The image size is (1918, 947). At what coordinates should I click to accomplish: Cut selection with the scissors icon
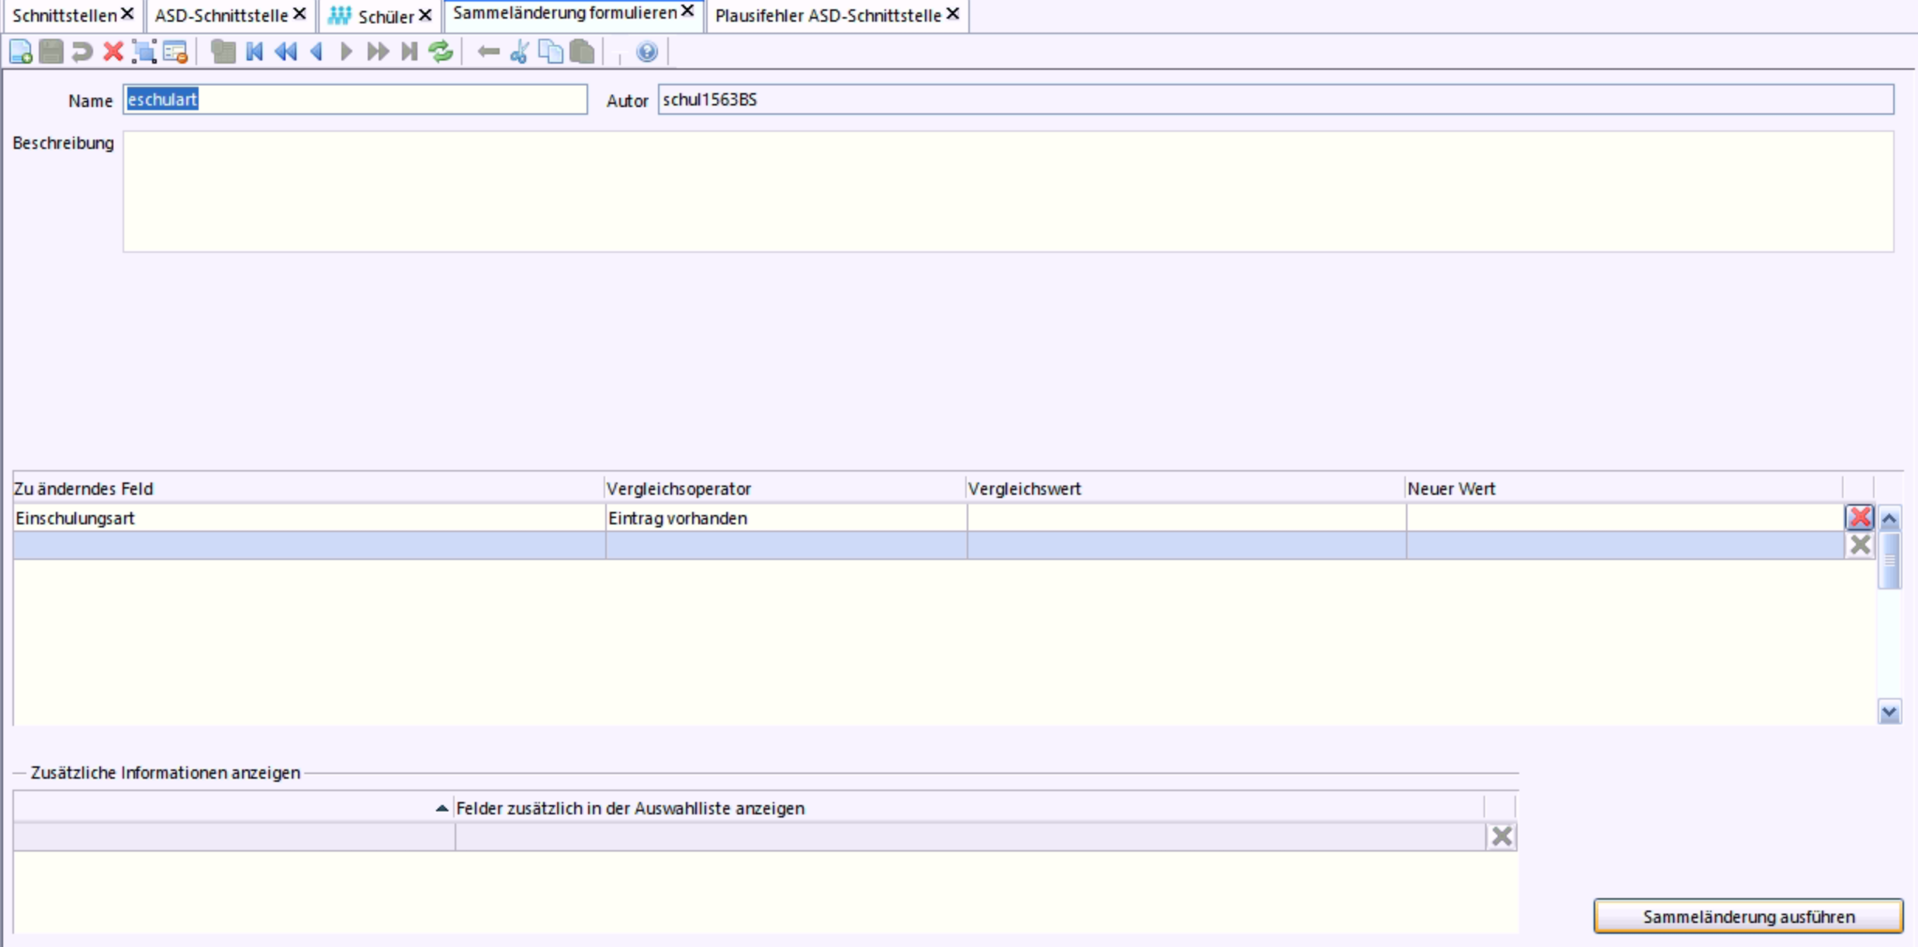click(520, 52)
